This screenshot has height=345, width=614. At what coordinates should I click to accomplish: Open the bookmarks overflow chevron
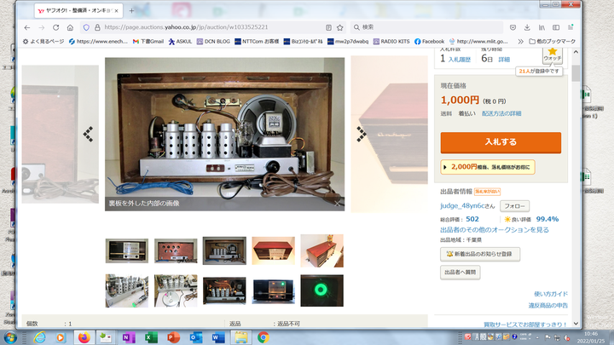(519, 41)
